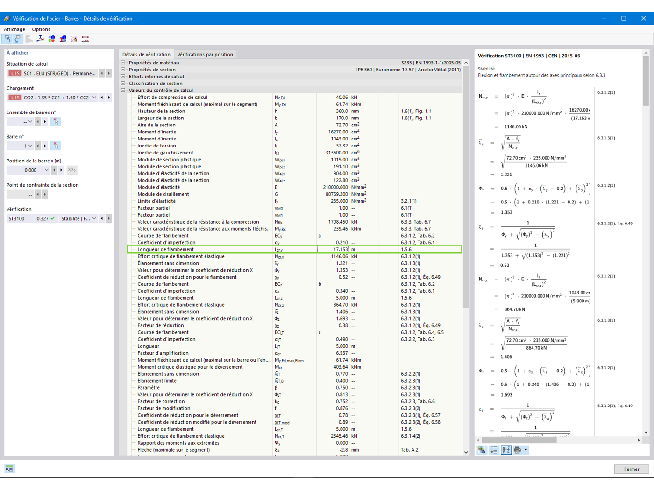Select the Effort de compression de calcul row
This screenshot has height=490, width=654.
click(x=295, y=98)
